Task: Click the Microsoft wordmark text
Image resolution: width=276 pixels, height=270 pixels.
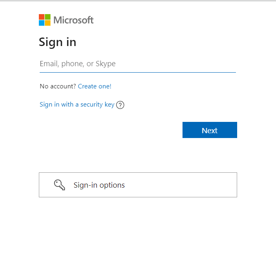Action: pos(73,20)
